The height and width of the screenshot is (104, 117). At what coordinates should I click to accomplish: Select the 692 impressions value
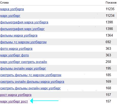(108, 42)
